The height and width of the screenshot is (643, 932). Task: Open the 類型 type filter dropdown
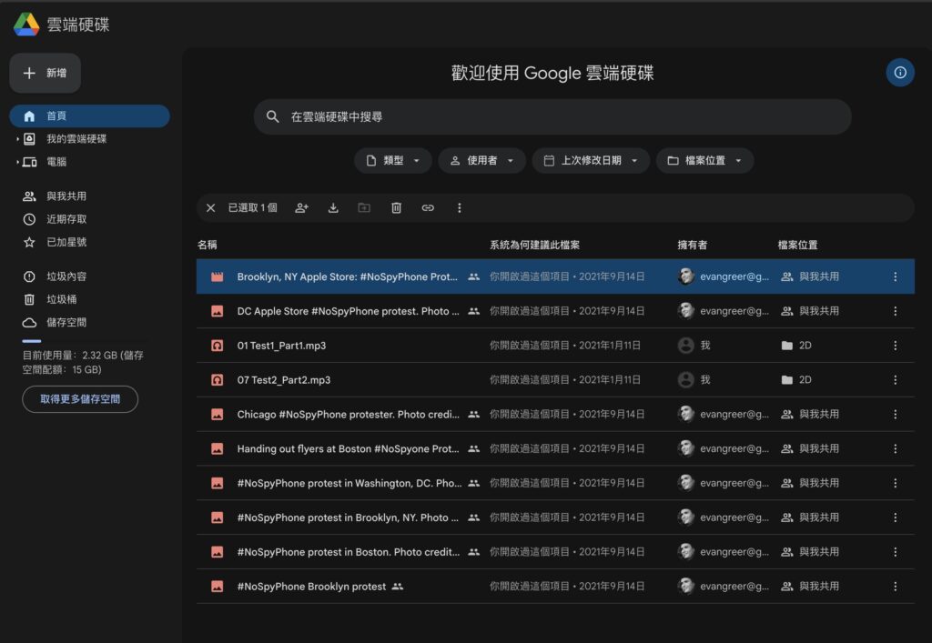click(393, 161)
